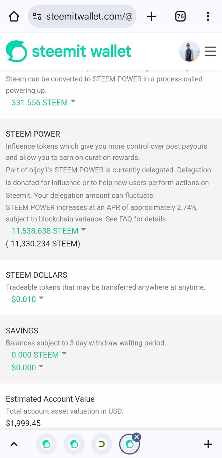This screenshot has height=458, width=222.
Task: Expand the $0.010 Steem Dollars dropdown
Action: (27, 299)
